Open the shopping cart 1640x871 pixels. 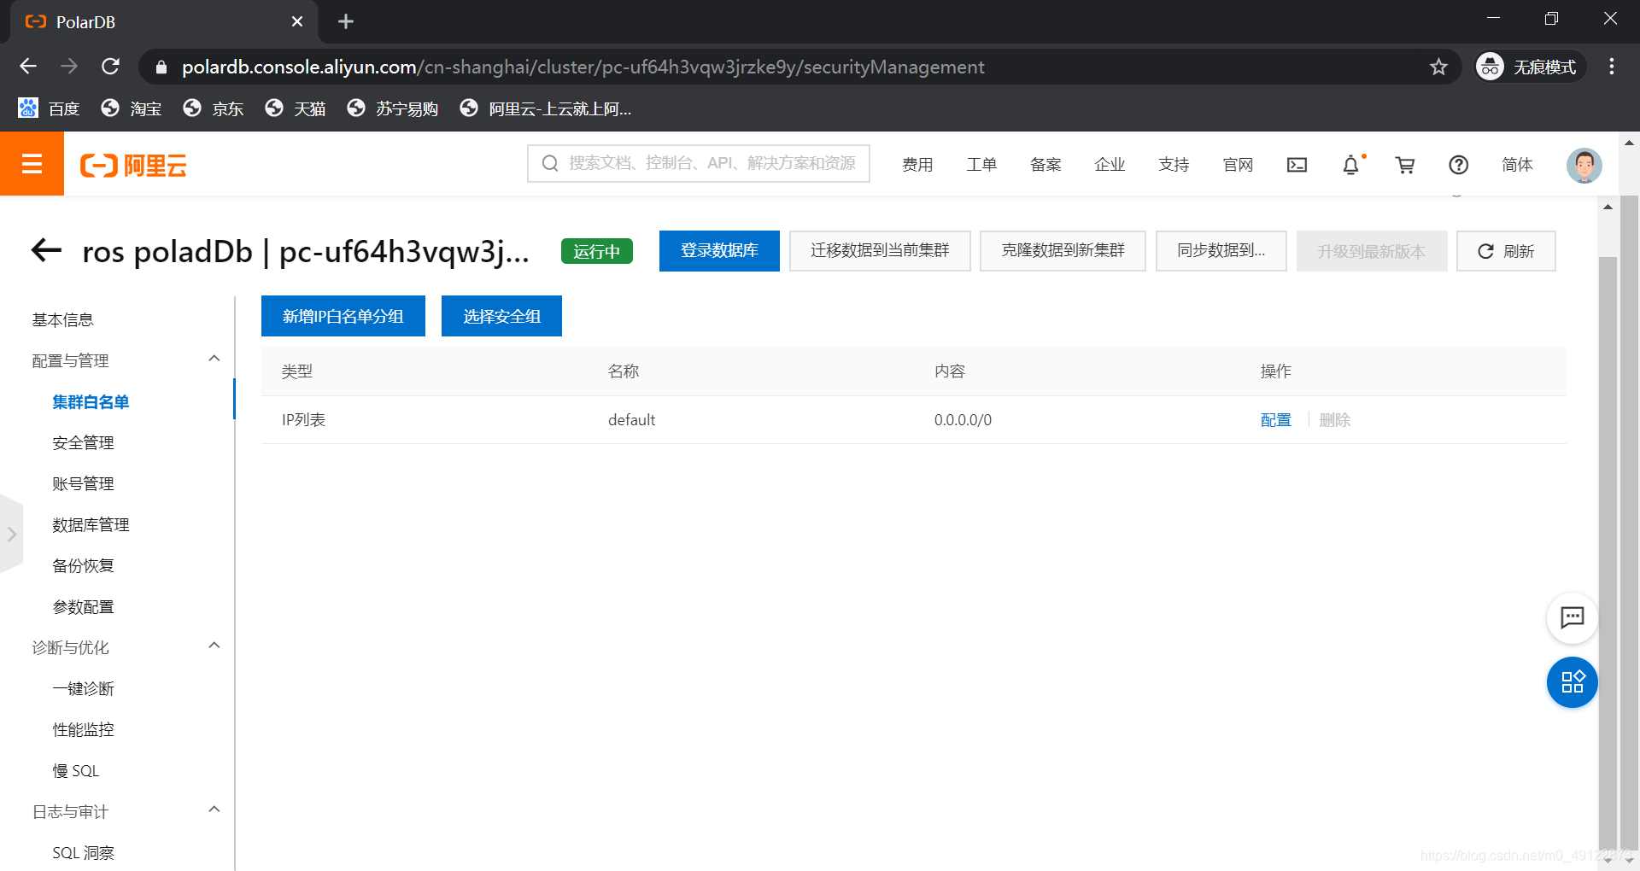pyautogui.click(x=1405, y=165)
